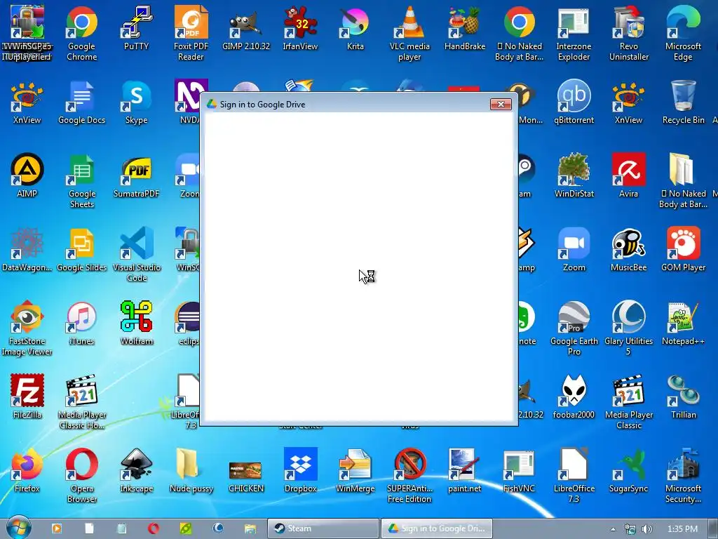Select the Google Docs shortcut

[x=81, y=102]
